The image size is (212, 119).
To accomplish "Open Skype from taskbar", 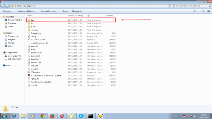I will click(x=81, y=116).
